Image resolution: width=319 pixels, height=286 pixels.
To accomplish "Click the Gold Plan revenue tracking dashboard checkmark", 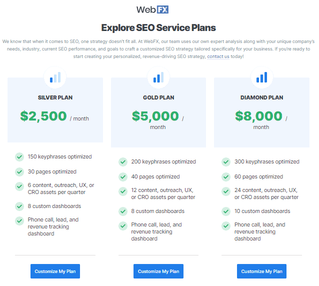I will [123, 226].
